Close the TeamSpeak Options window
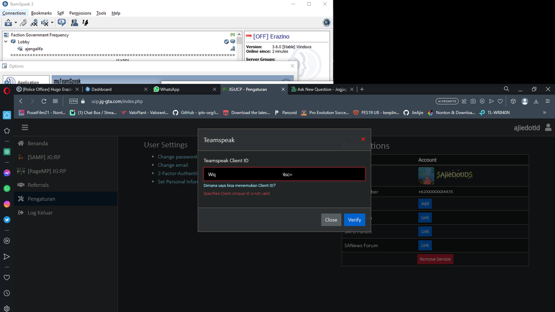Image resolution: width=555 pixels, height=312 pixels. (292, 66)
